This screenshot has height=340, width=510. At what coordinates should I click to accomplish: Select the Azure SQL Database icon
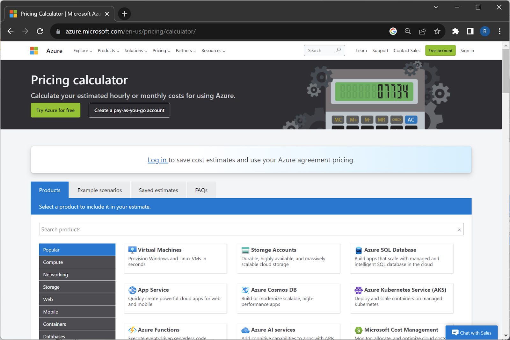coord(358,250)
